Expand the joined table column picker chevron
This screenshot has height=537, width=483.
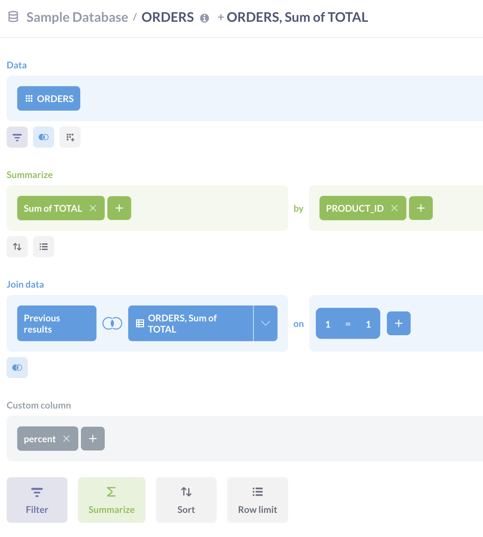coord(266,323)
